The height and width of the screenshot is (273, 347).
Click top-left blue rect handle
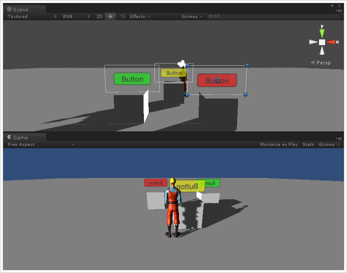pyautogui.click(x=188, y=66)
